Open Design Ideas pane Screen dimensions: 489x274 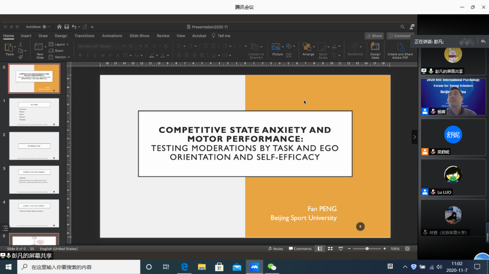point(375,50)
